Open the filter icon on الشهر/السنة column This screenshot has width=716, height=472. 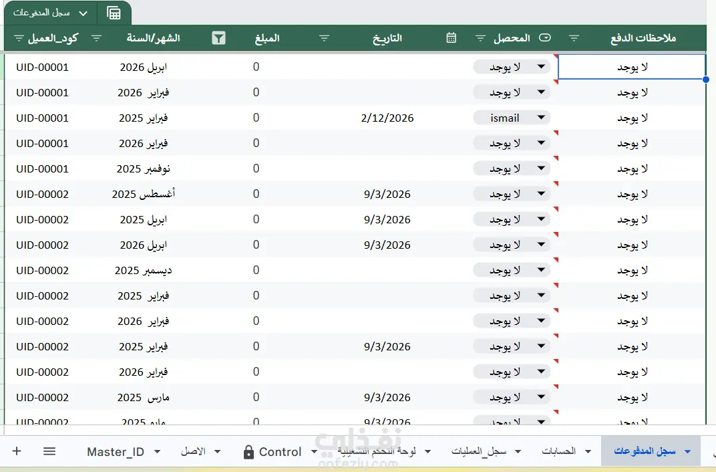(96, 38)
